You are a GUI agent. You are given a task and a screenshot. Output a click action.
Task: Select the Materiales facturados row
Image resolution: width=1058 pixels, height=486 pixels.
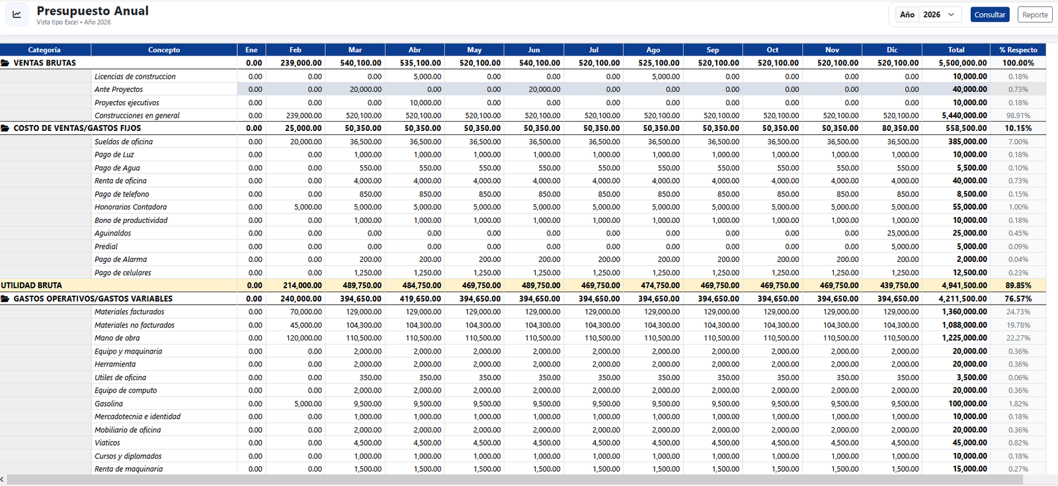[523, 312]
